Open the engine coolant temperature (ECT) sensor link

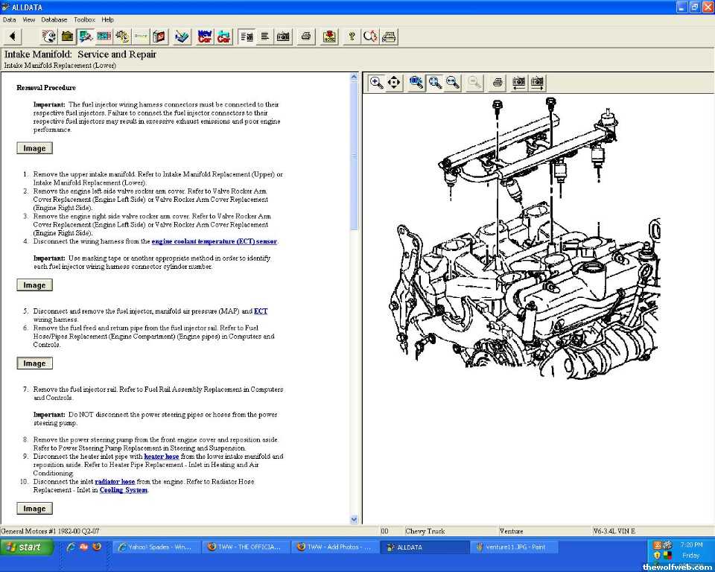[214, 241]
